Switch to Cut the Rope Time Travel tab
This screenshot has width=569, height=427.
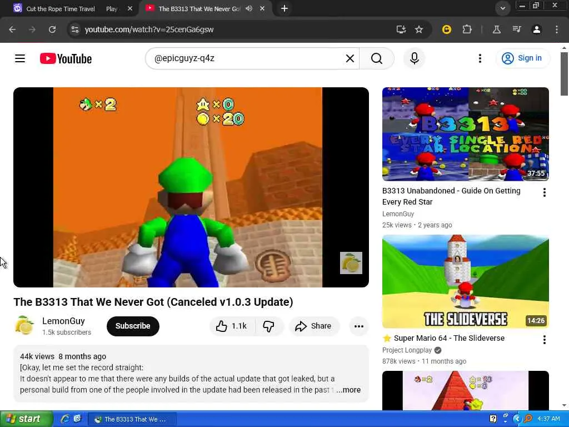[x=69, y=9]
